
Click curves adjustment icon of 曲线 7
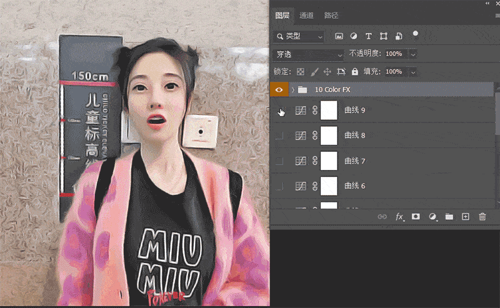click(301, 161)
